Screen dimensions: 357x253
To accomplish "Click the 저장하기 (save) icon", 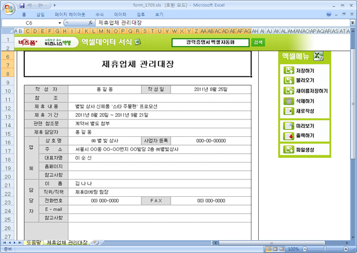I will [288, 70].
